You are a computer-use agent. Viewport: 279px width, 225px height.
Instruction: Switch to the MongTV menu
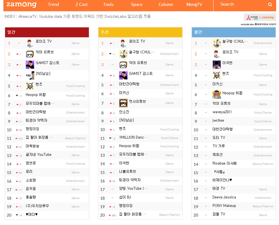click(x=194, y=5)
